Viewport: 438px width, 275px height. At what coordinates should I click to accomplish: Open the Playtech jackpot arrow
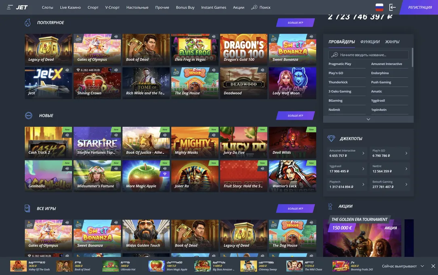tap(363, 184)
